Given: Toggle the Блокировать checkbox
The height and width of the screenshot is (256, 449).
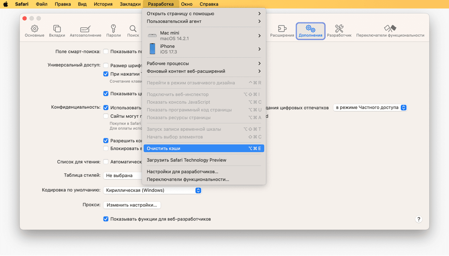Looking at the screenshot, I should (x=106, y=148).
